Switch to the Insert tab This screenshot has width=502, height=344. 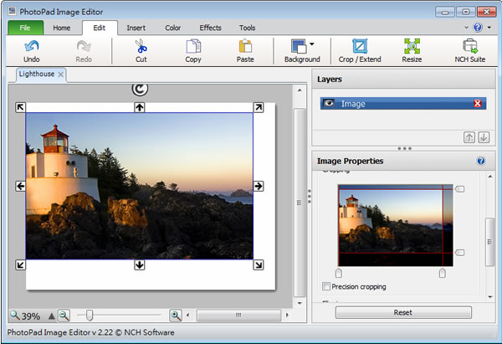coord(136,28)
